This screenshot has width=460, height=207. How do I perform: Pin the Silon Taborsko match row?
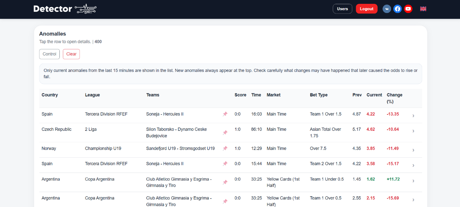[x=225, y=133]
